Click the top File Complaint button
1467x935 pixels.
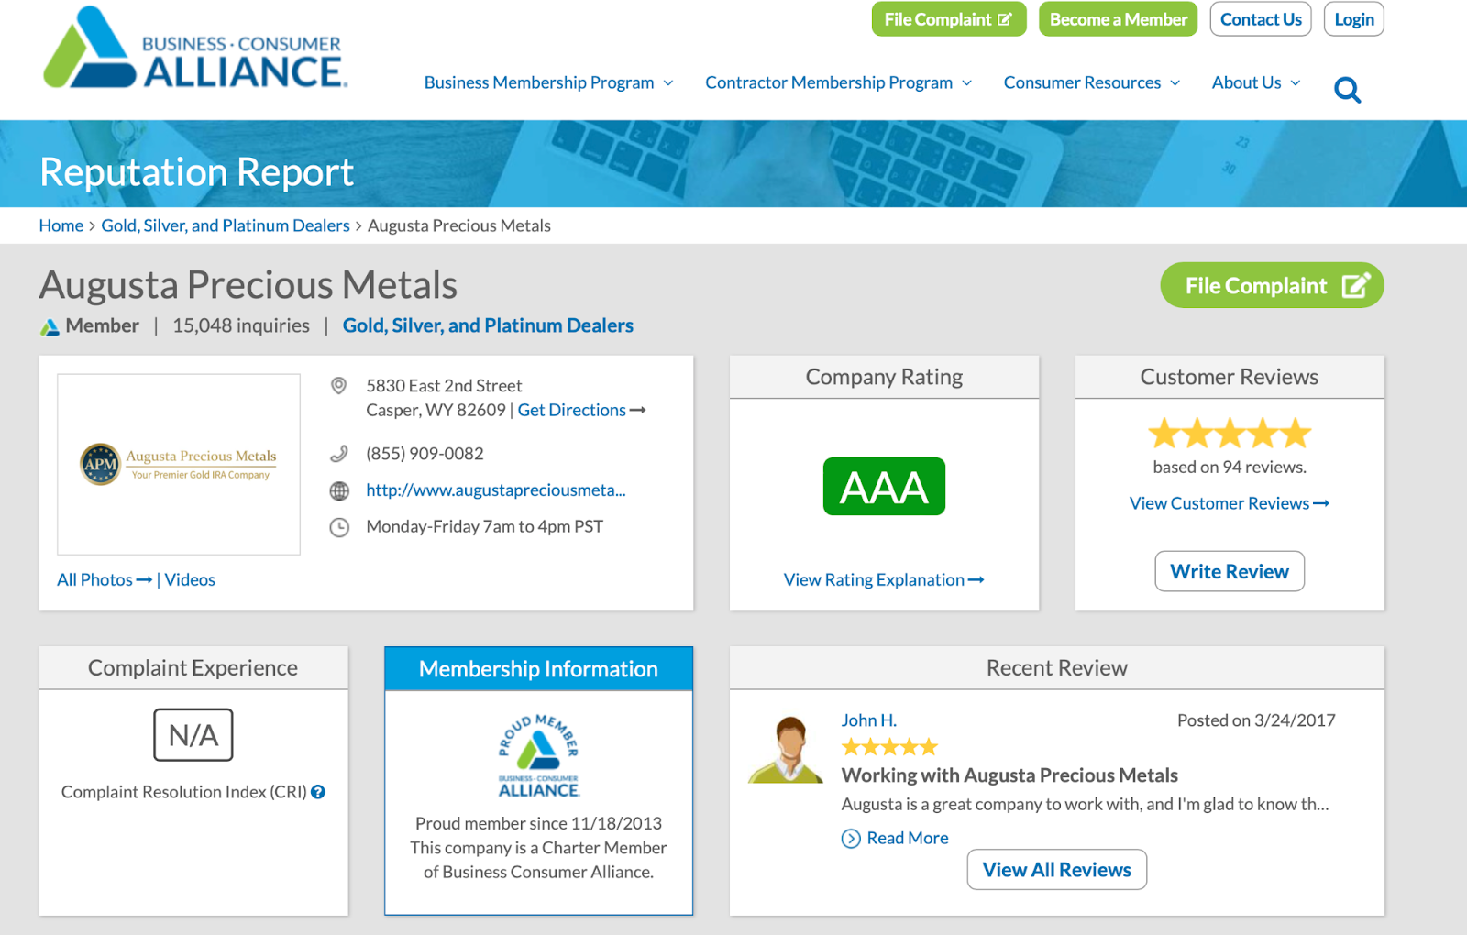click(x=949, y=19)
